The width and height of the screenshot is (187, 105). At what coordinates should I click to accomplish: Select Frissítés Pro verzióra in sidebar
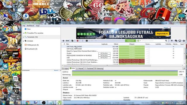click(35, 33)
